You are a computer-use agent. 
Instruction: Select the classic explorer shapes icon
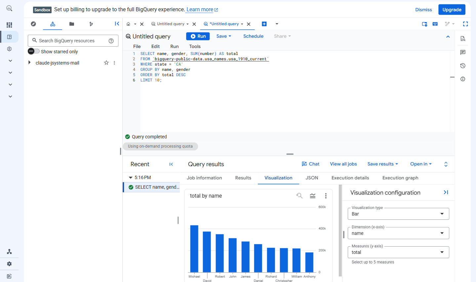point(53,24)
